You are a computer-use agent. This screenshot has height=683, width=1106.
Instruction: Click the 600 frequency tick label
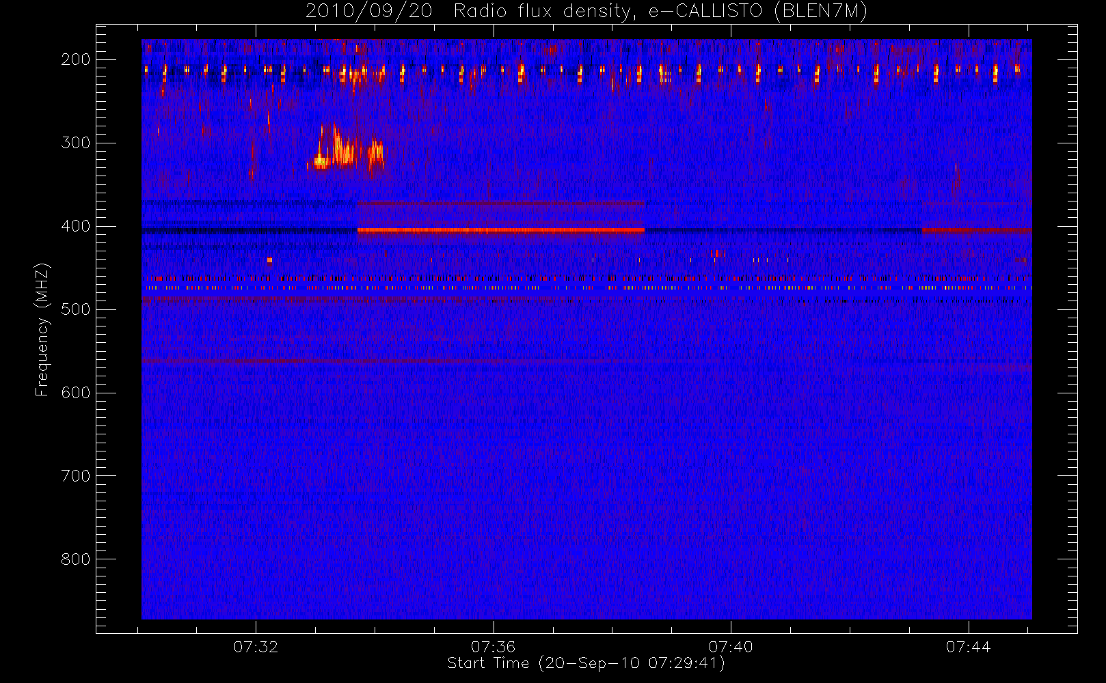tap(75, 393)
